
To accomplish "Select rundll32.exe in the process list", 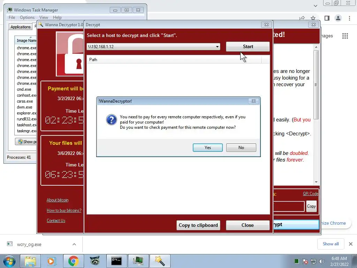I will pyautogui.click(x=26, y=119).
